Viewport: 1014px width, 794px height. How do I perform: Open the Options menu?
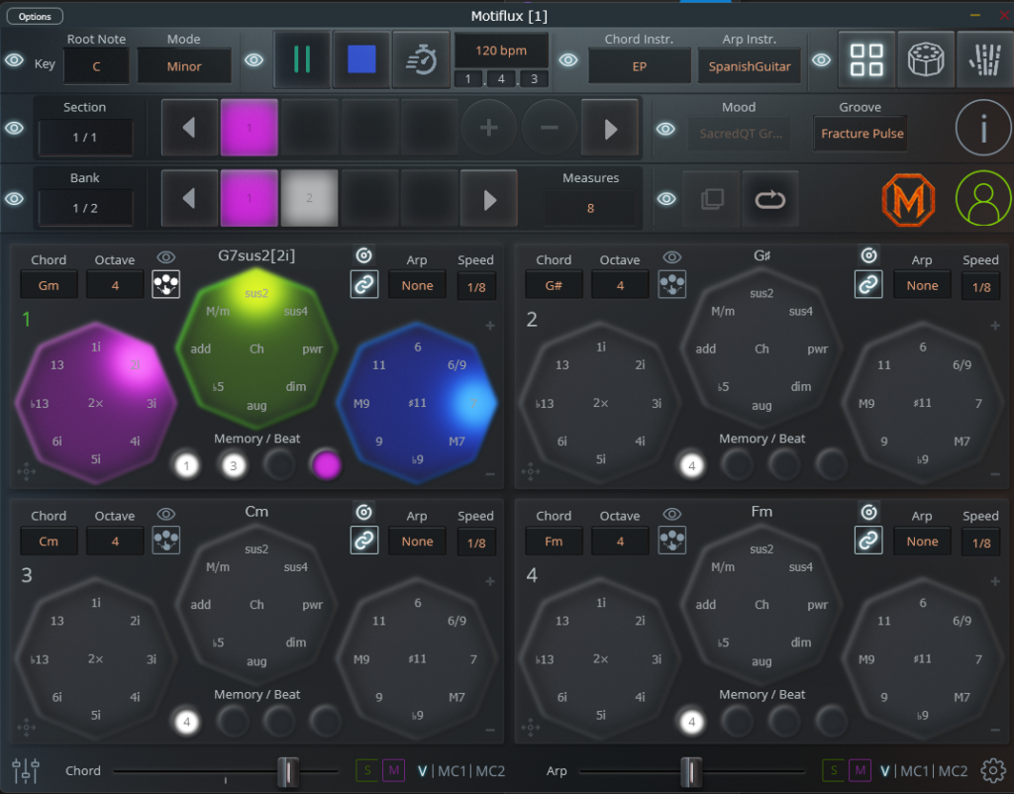point(35,17)
